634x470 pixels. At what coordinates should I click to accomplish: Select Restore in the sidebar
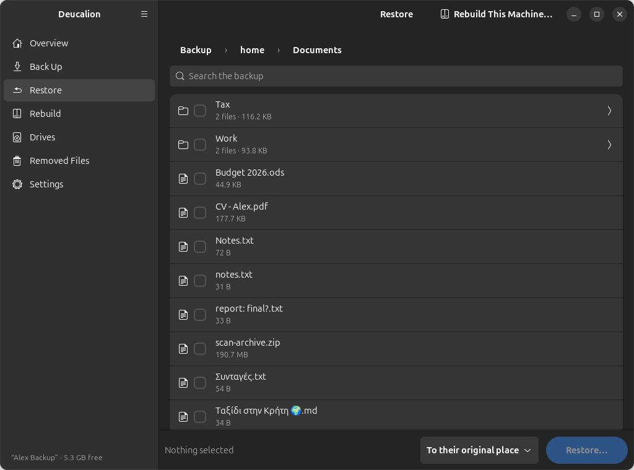coord(79,90)
